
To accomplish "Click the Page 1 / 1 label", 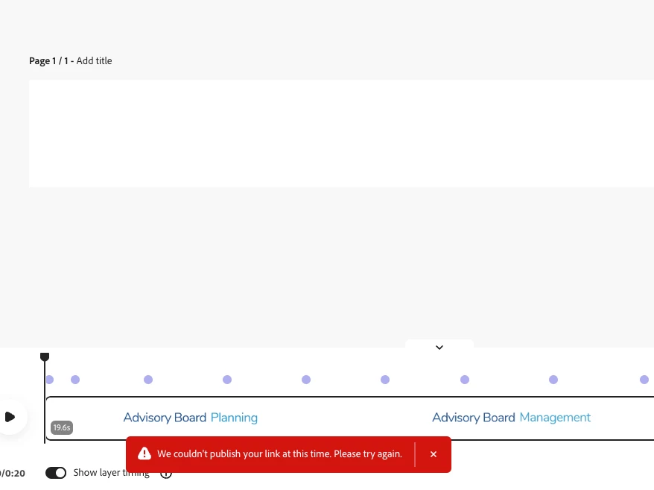I will pyautogui.click(x=48, y=61).
